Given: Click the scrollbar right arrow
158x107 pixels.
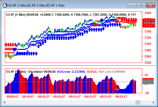Looking at the screenshot, I should [153, 102].
